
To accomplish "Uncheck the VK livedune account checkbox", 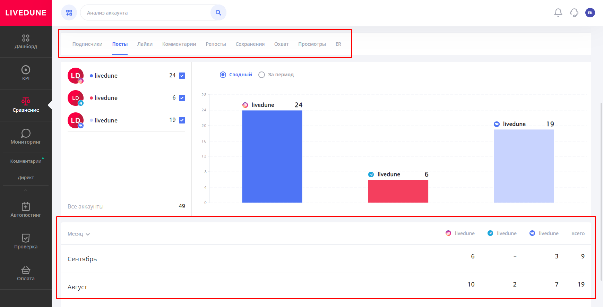I will [x=182, y=120].
